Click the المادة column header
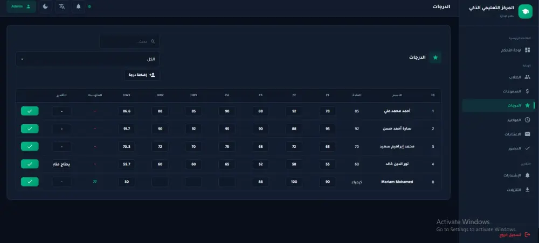Screen dimensions: 539x243 click(357, 95)
